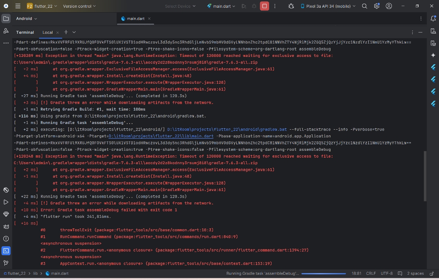Open the Notifications bell
Viewport: 439px width, 280px height.
point(433,18)
